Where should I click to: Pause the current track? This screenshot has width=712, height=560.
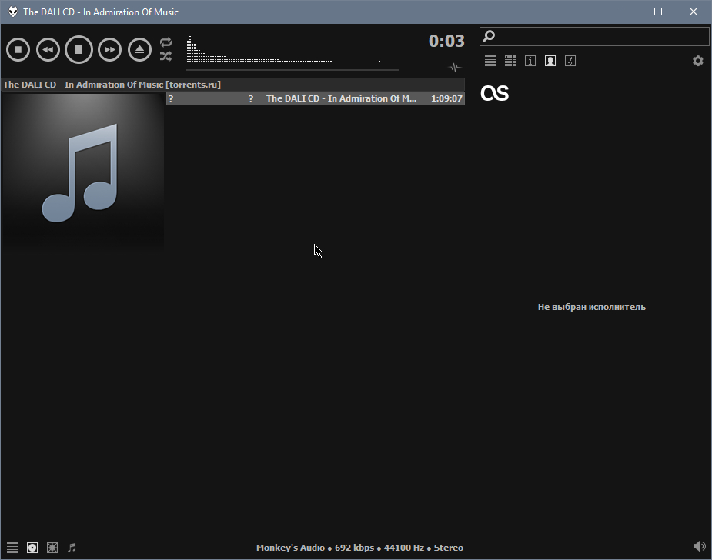tap(79, 49)
